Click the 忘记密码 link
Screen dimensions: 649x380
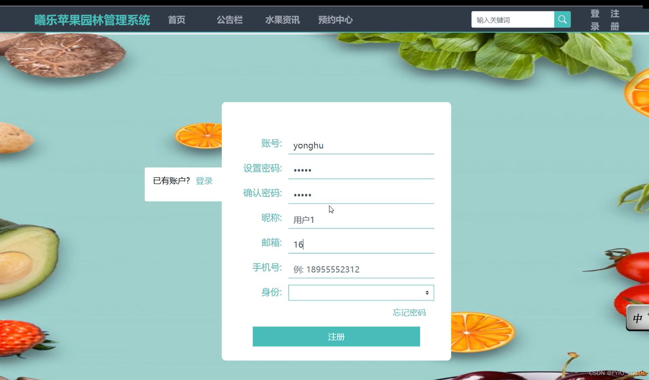409,312
